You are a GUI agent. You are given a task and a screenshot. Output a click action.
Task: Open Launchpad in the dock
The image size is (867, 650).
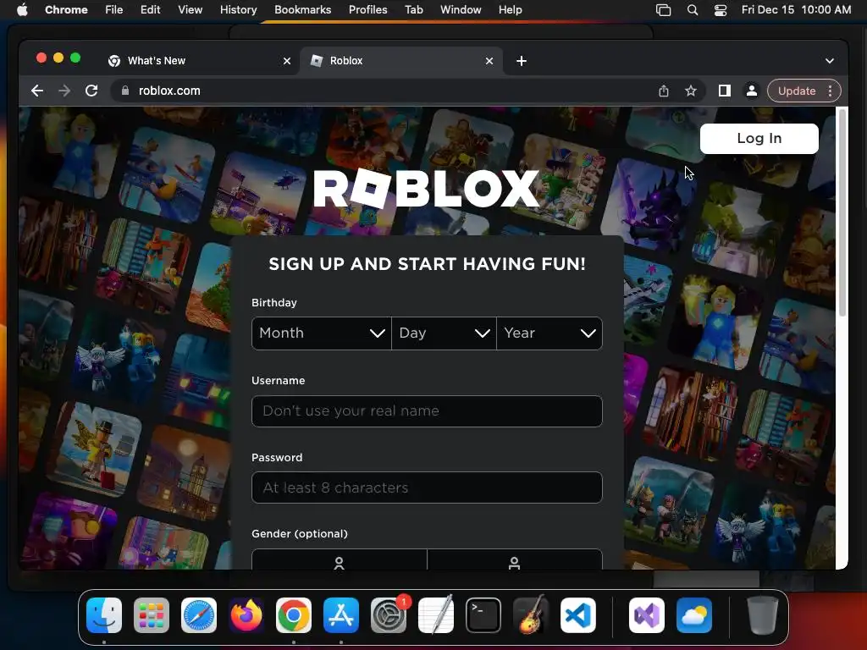tap(152, 615)
